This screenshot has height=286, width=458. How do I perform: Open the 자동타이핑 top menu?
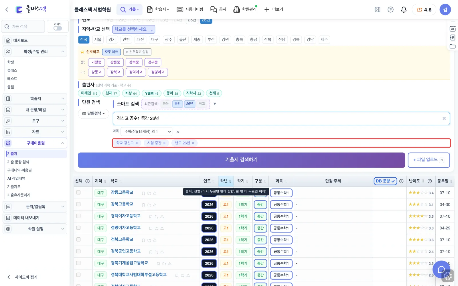point(190,9)
